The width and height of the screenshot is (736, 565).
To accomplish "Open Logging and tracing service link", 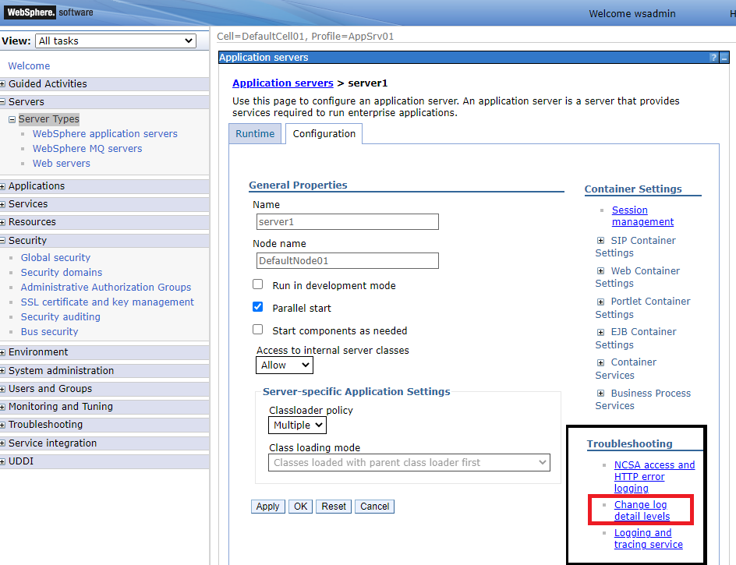I will pos(648,539).
